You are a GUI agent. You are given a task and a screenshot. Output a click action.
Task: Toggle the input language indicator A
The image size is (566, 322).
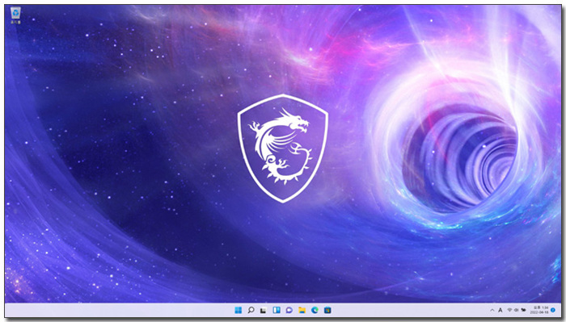[501, 310]
